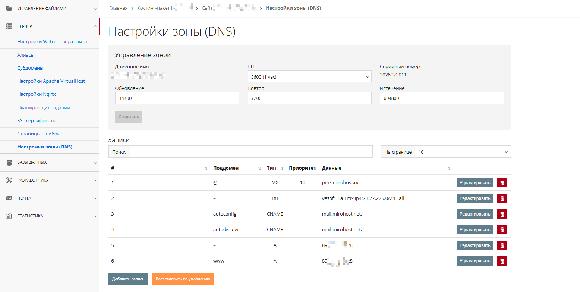Delete the MX record via trash icon
The height and width of the screenshot is (292, 580).
coord(502,182)
